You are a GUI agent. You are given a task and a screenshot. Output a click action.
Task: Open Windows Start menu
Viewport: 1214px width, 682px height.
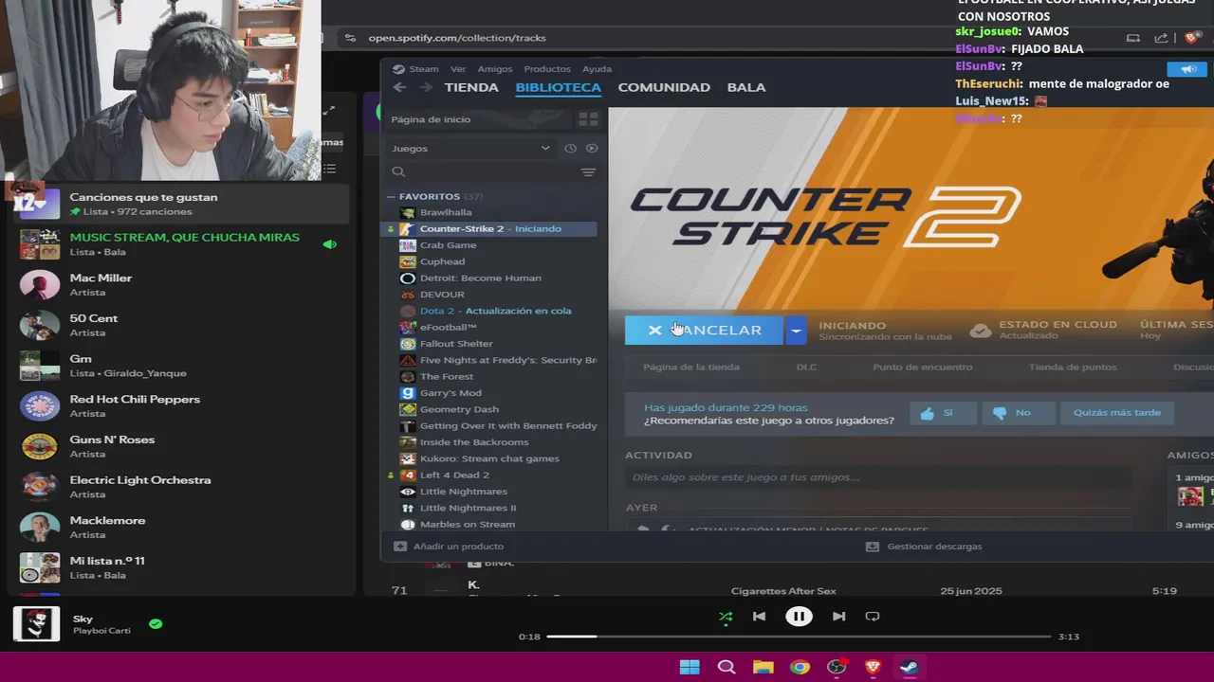[x=690, y=667]
